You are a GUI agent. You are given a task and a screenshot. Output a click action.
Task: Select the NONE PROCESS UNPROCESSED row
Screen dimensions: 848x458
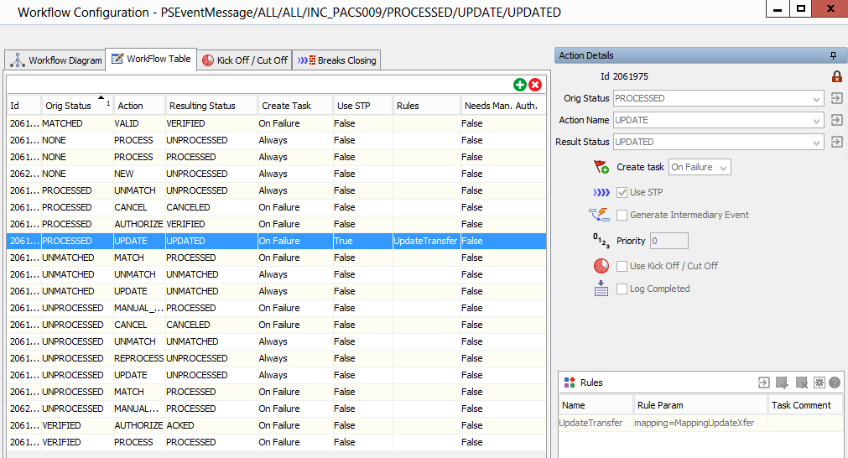coord(276,140)
